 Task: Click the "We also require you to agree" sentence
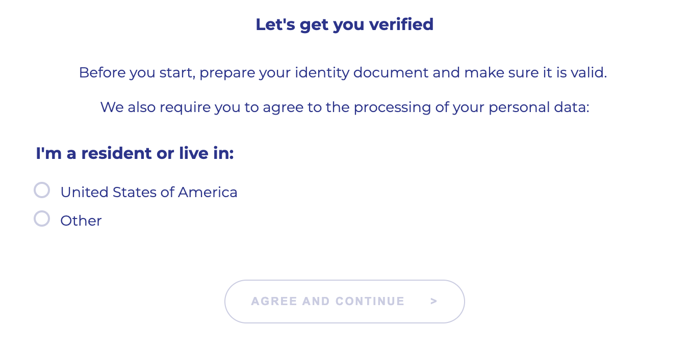pos(344,107)
